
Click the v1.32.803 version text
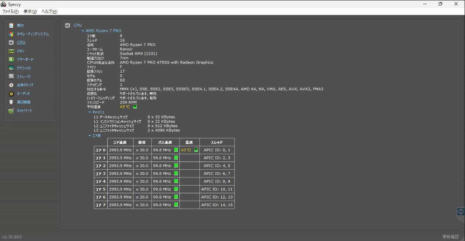click(12, 237)
